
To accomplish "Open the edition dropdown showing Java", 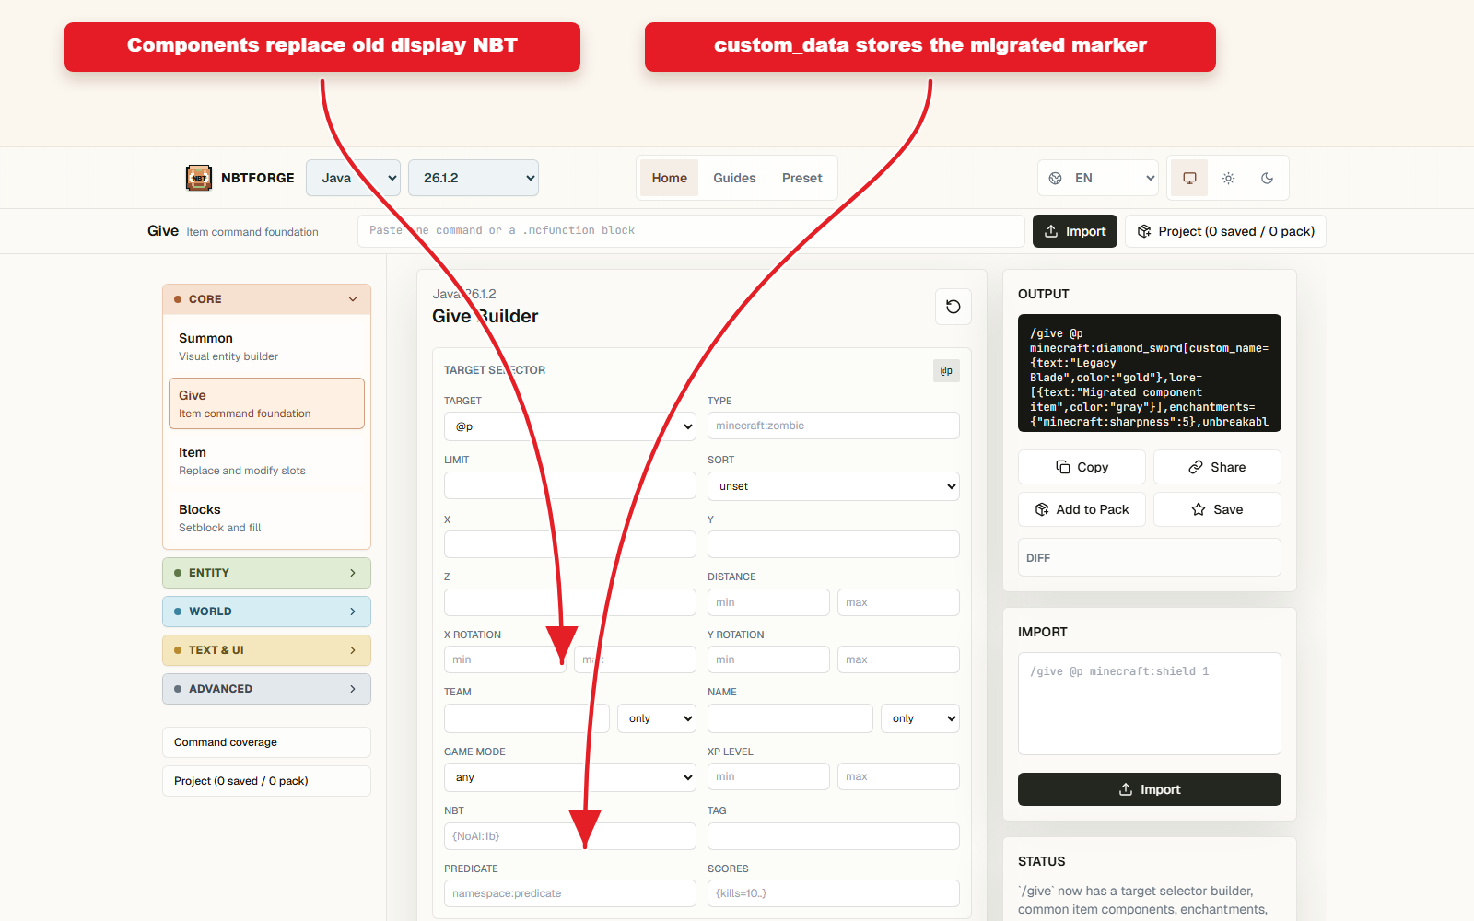I will point(353,178).
